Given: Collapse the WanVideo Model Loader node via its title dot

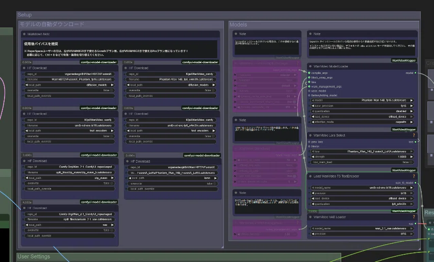Looking at the screenshot, I should coord(310,66).
